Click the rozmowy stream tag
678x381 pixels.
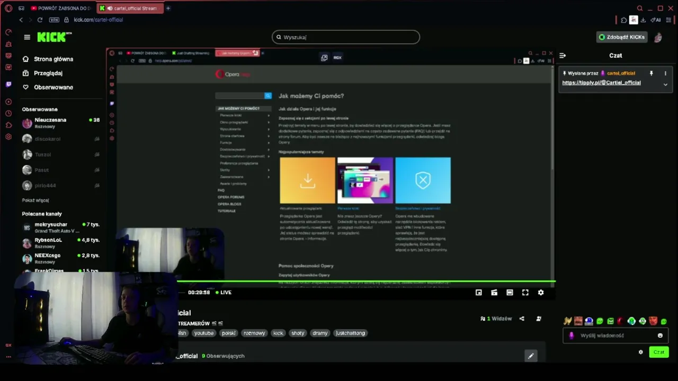tap(254, 333)
